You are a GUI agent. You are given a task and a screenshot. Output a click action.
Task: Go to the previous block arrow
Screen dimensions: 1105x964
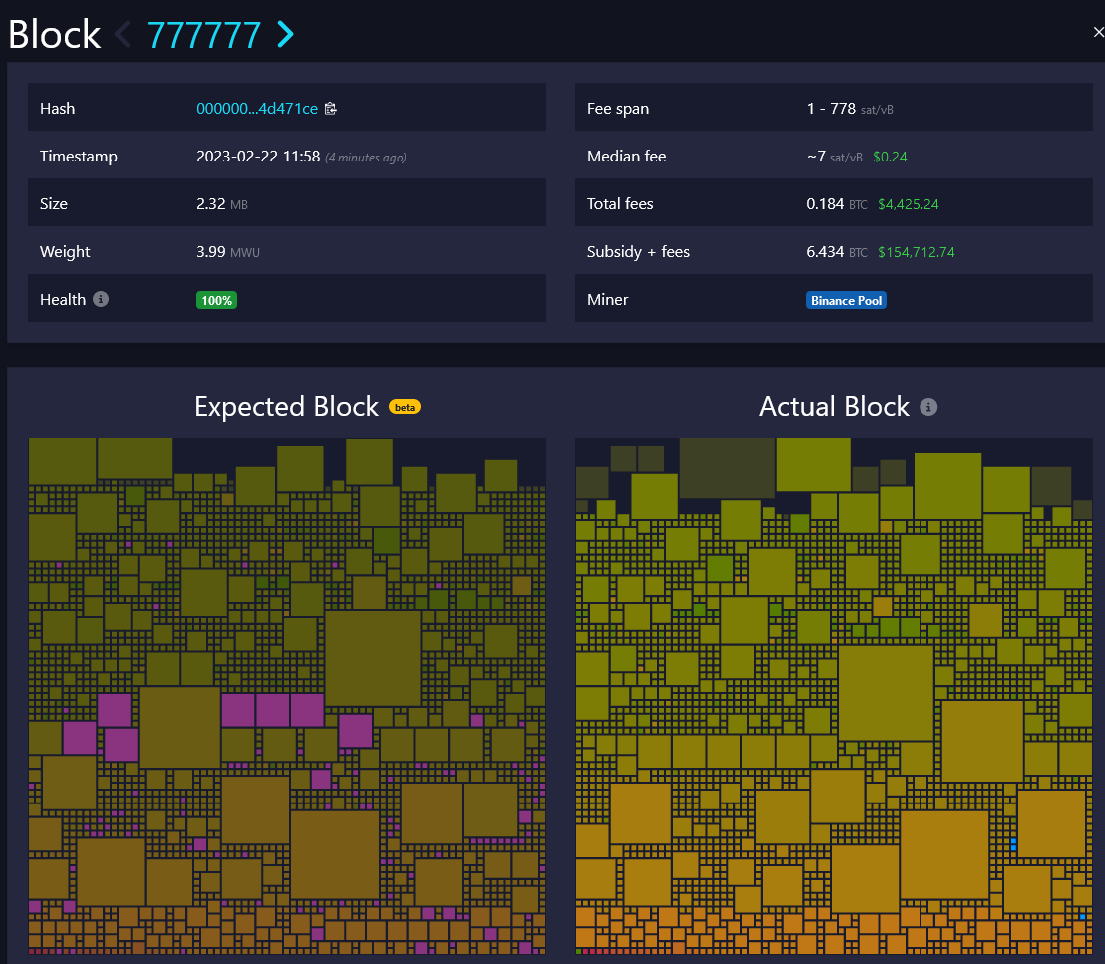[123, 35]
